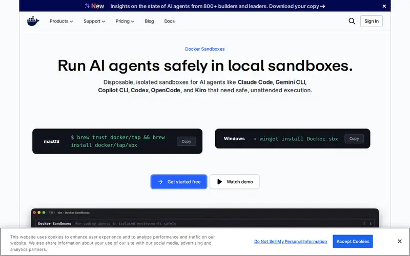Screen dimensions: 410x256
Task: Click the Copilot CLI text in description
Action: click(113, 90)
